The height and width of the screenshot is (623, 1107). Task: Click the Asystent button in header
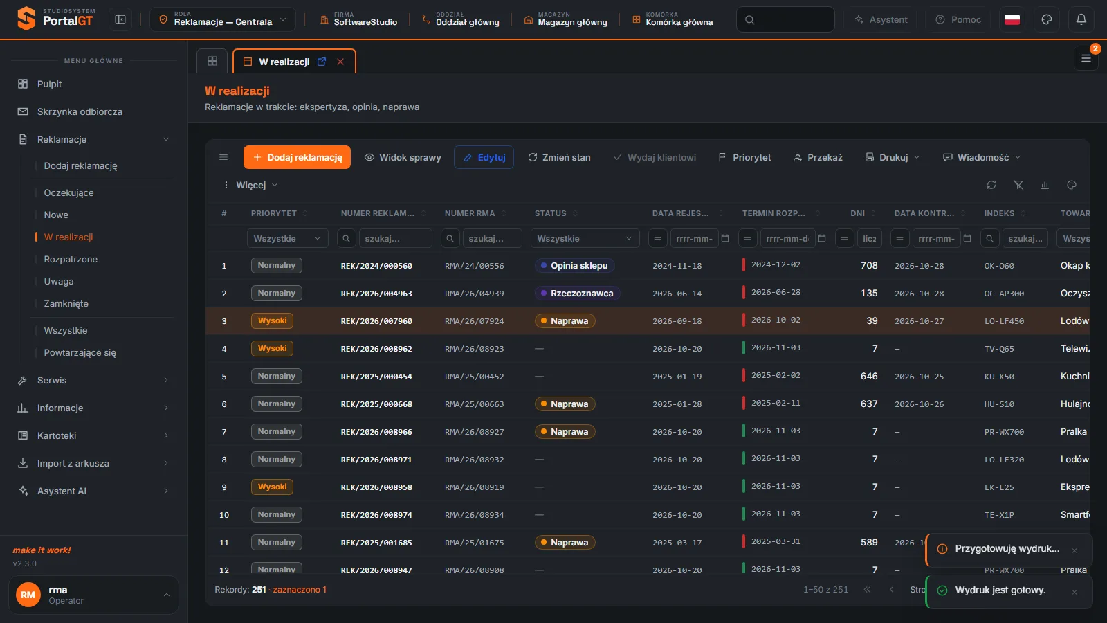pos(881,19)
